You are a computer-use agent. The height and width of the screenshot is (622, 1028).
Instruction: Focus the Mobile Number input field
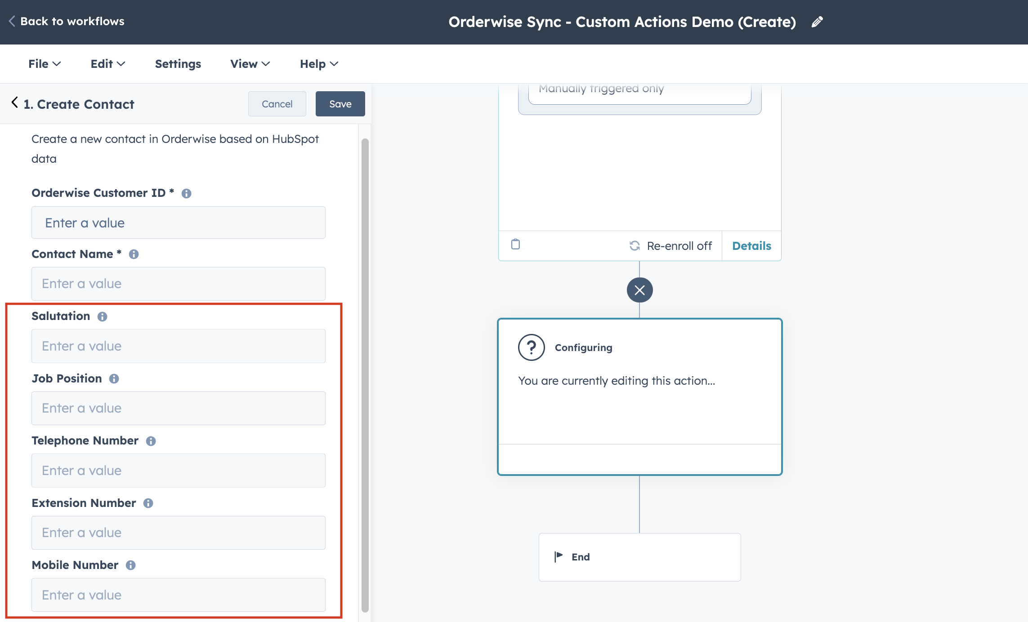179,595
